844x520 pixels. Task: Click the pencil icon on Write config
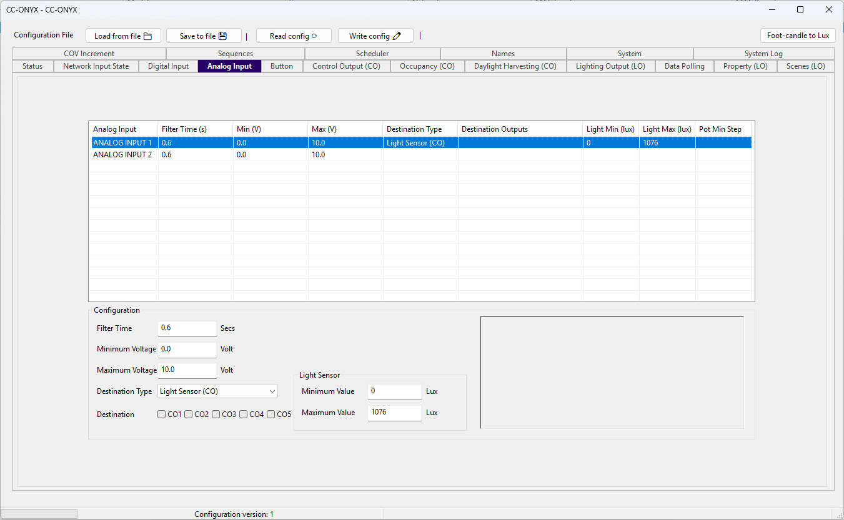397,36
